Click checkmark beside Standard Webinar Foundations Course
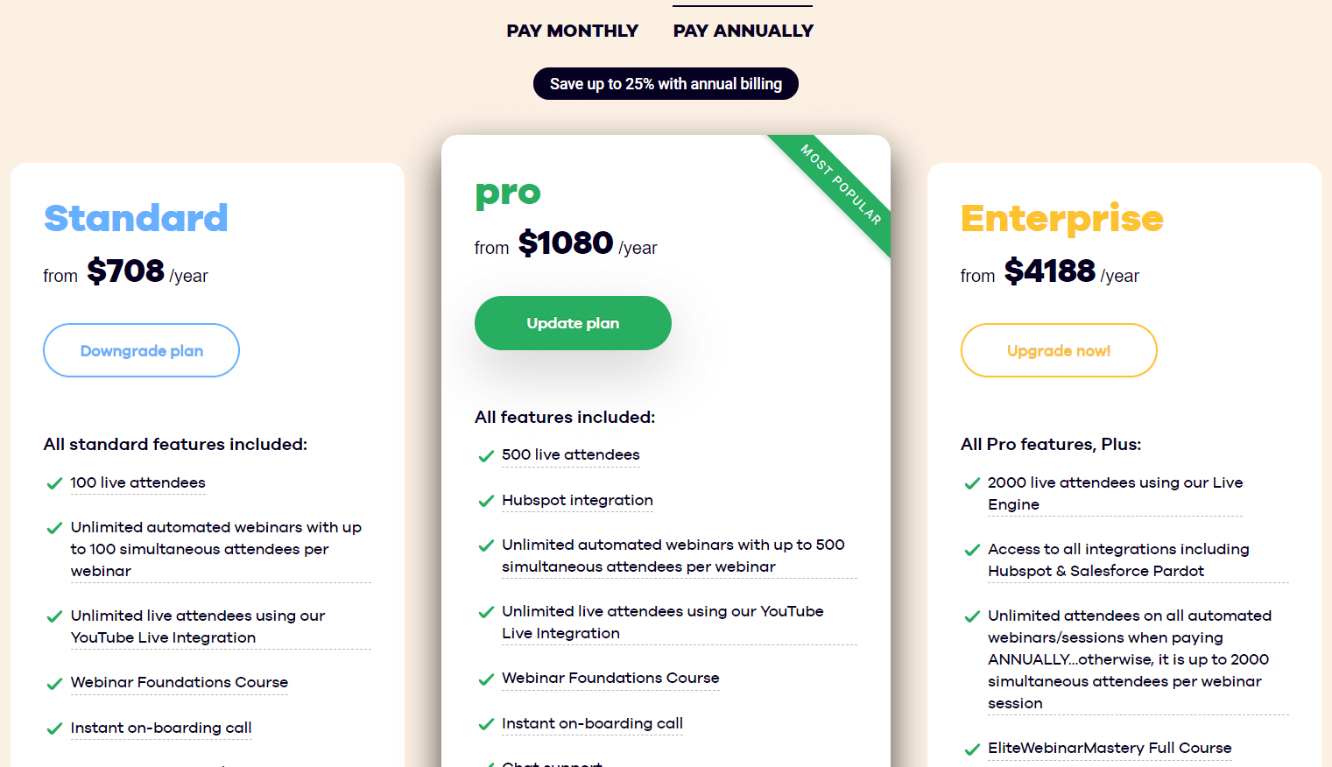 coord(54,683)
